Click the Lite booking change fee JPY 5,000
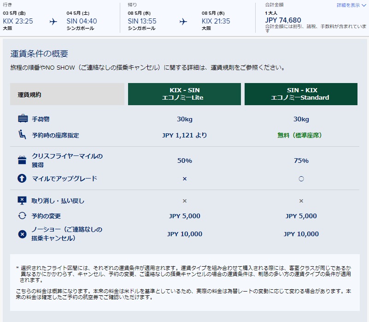The height and width of the screenshot is (322, 369). (x=184, y=216)
